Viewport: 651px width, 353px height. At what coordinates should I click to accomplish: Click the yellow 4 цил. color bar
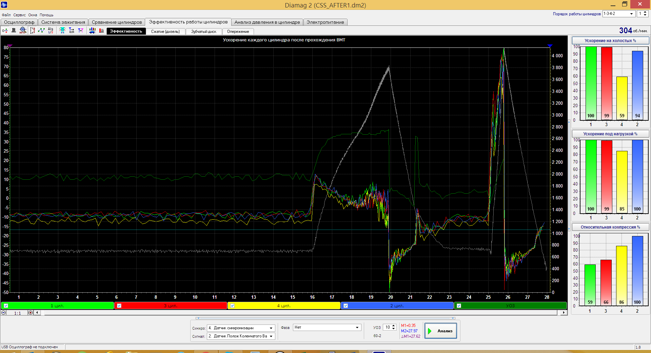tap(284, 306)
